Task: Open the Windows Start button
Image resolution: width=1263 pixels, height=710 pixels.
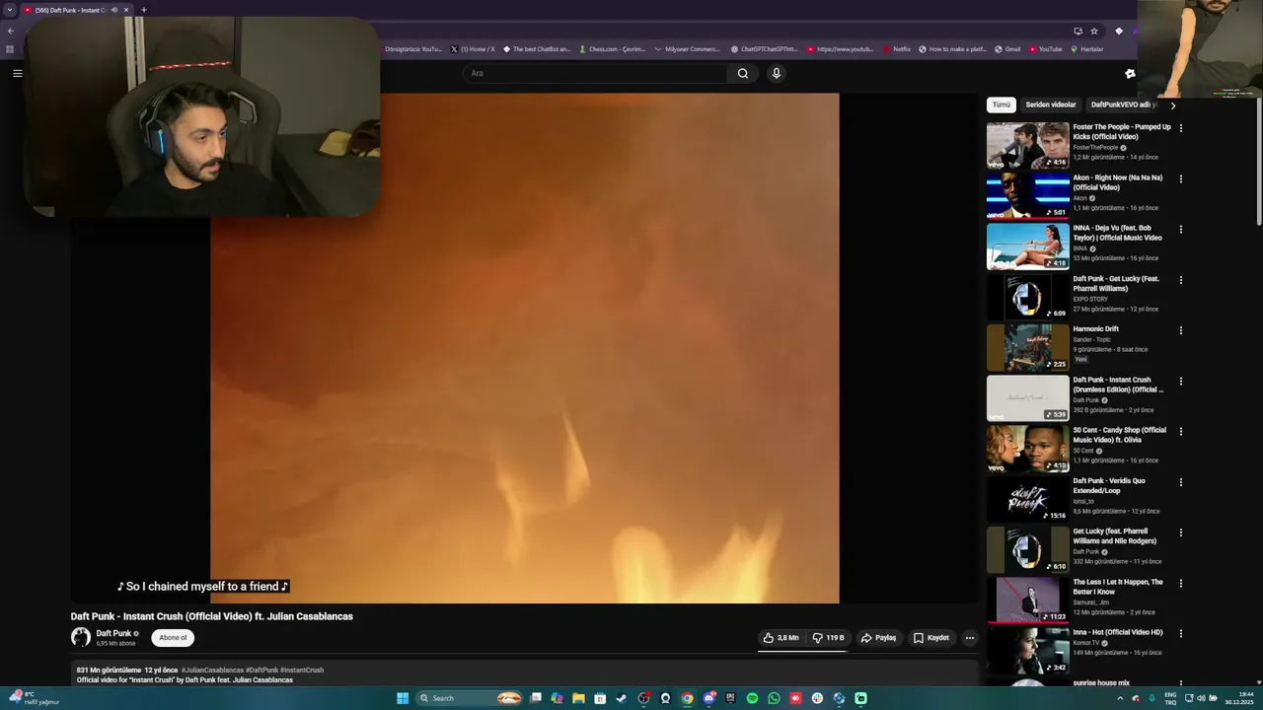Action: [403, 698]
